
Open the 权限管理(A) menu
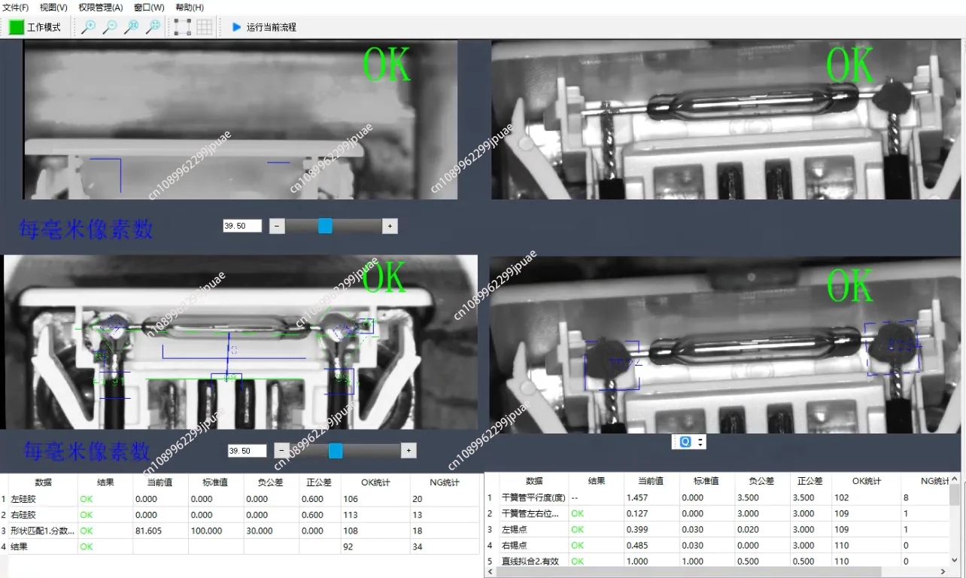pos(101,7)
